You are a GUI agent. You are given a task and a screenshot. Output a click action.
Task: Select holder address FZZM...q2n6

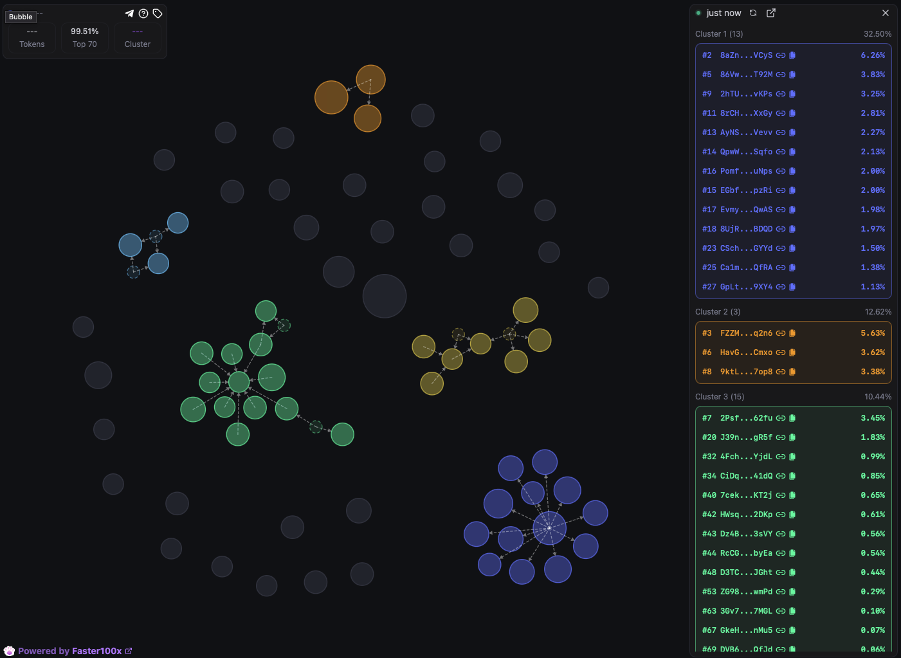tap(747, 333)
